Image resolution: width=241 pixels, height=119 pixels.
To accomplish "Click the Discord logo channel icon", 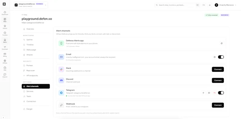I will [x=61, y=80].
